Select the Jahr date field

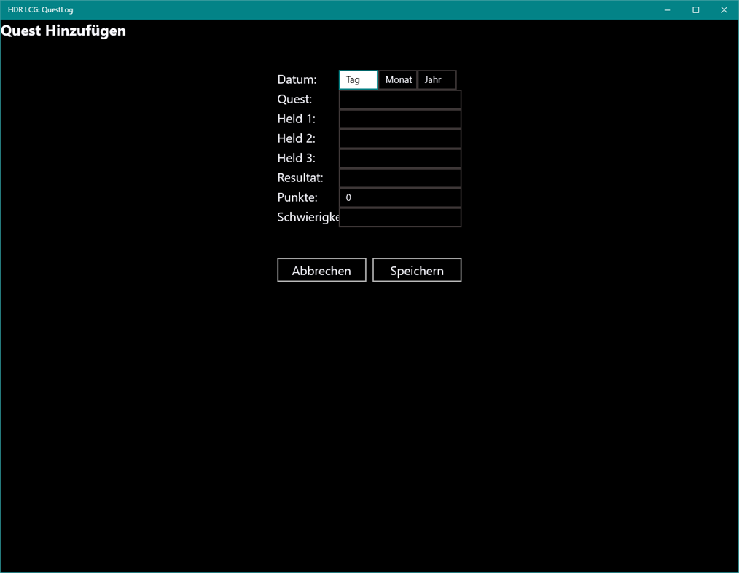tap(437, 79)
